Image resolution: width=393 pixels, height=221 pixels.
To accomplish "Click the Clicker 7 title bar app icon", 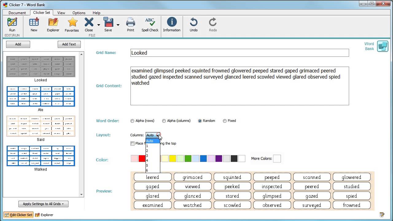I will point(5,5).
